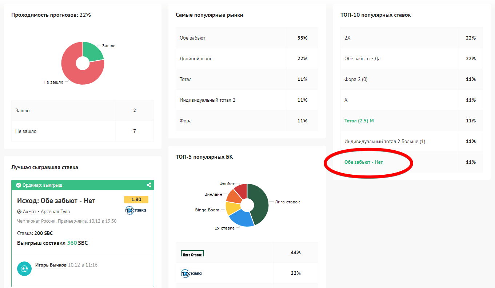
Task: Open the Ахмат - Арсенал Тула match link
Action: point(46,212)
